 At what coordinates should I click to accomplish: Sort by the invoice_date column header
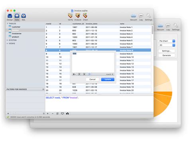[91, 24]
